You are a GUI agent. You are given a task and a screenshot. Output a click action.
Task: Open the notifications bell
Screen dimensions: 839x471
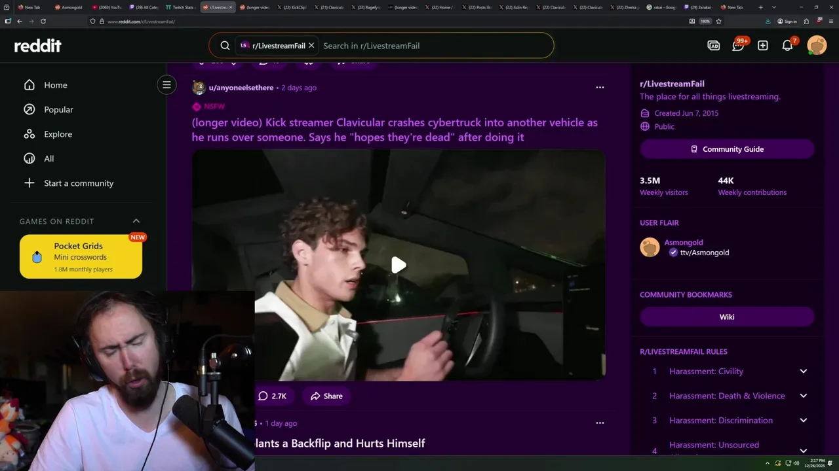[x=788, y=46]
